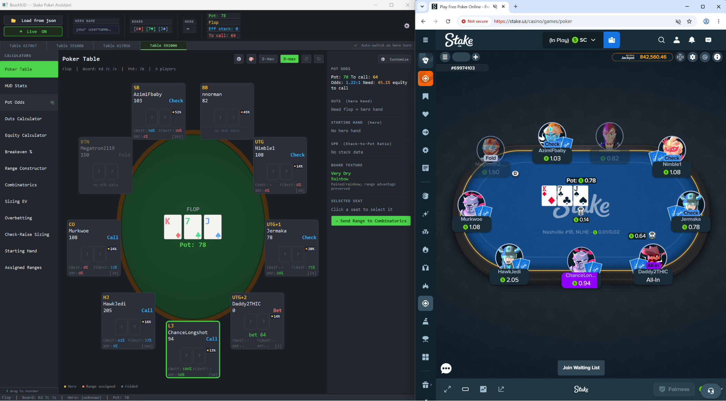Mute the Stake browser tab
Image resolution: width=726 pixels, height=401 pixels.
click(495, 7)
